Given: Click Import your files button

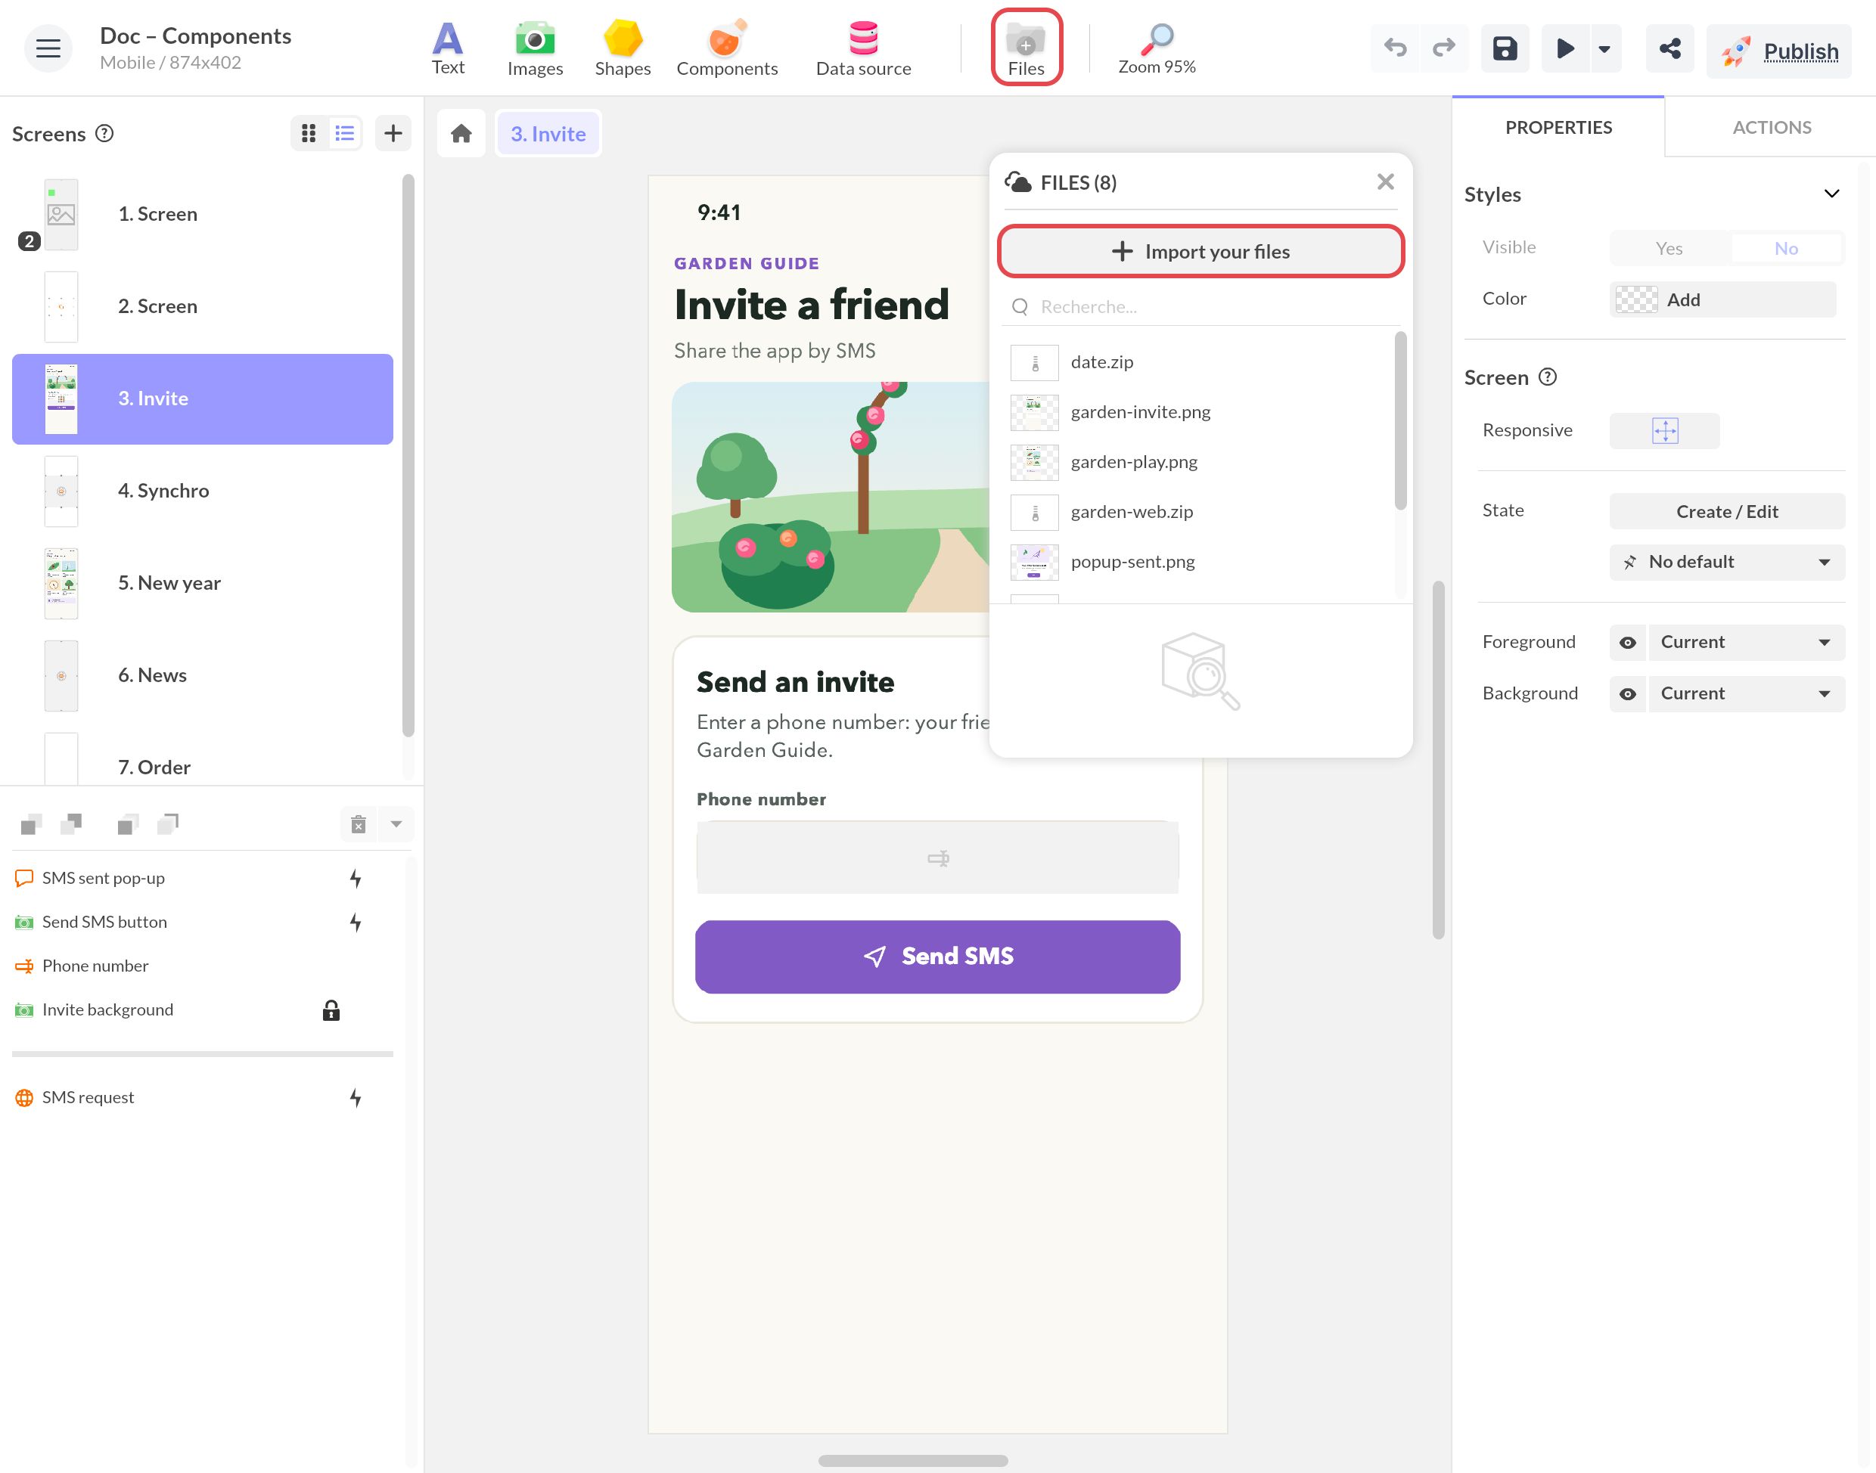Looking at the screenshot, I should (x=1200, y=251).
